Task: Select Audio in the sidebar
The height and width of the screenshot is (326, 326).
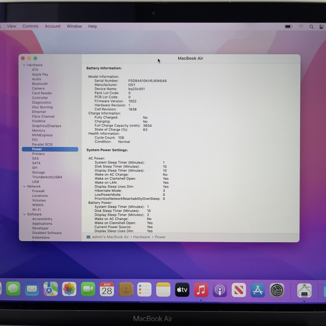Action: point(37,79)
